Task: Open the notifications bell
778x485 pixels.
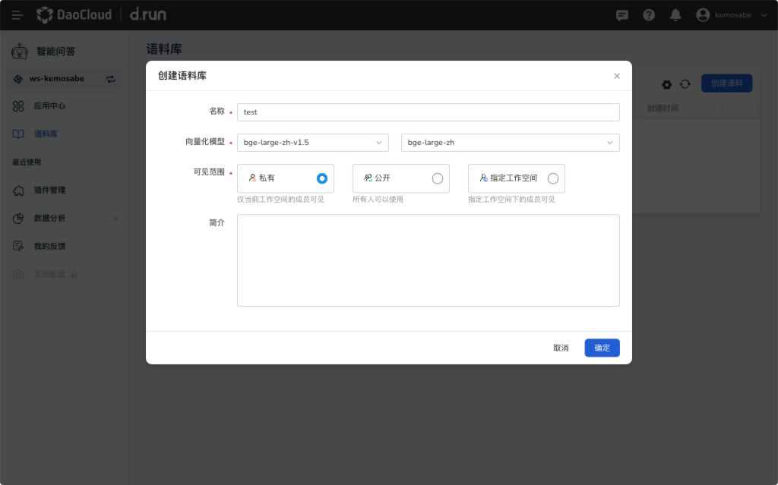Action: pyautogui.click(x=675, y=15)
